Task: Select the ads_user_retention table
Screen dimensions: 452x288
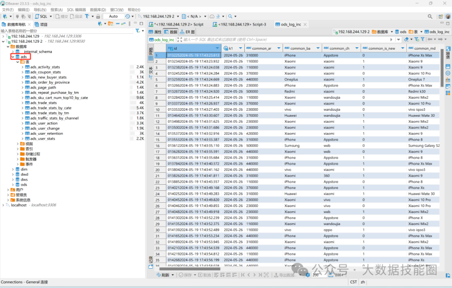Action: point(47,133)
